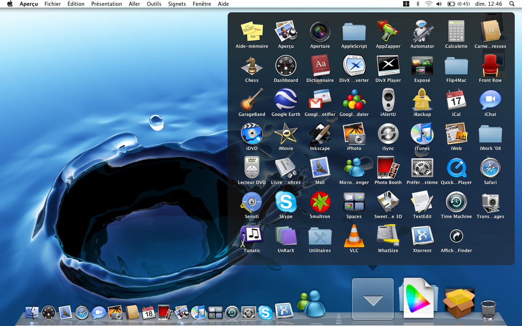Open the volume control in menu bar
This screenshot has width=522, height=326.
coord(439,4)
